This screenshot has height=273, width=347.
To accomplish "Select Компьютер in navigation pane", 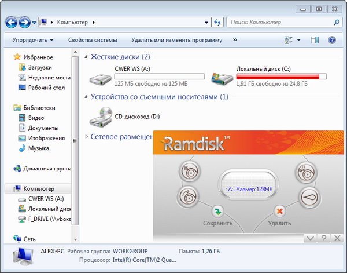I will (x=39, y=189).
